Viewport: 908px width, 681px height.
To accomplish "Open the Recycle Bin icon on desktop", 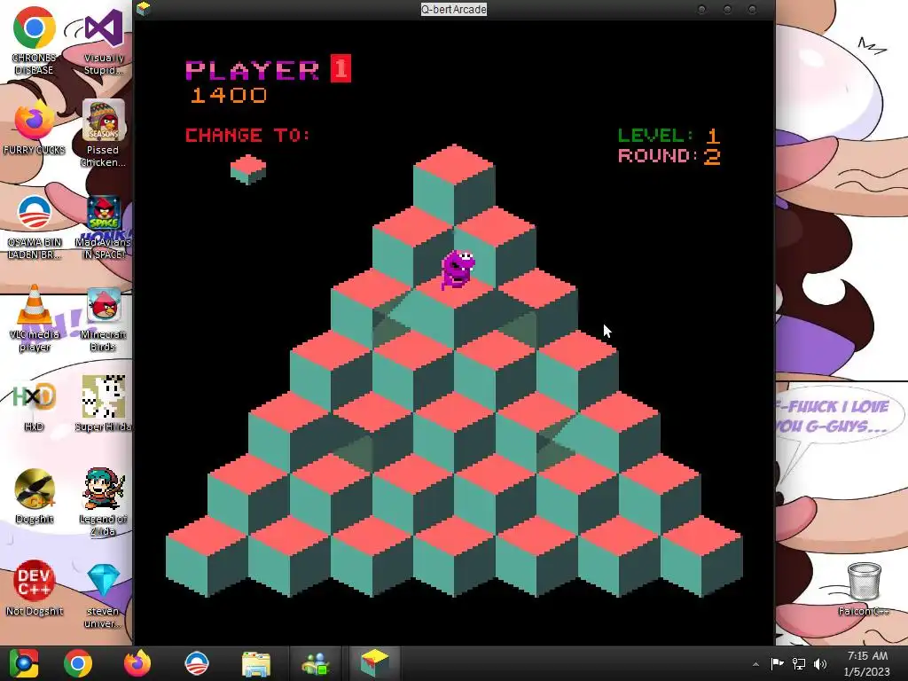I will pos(864,589).
